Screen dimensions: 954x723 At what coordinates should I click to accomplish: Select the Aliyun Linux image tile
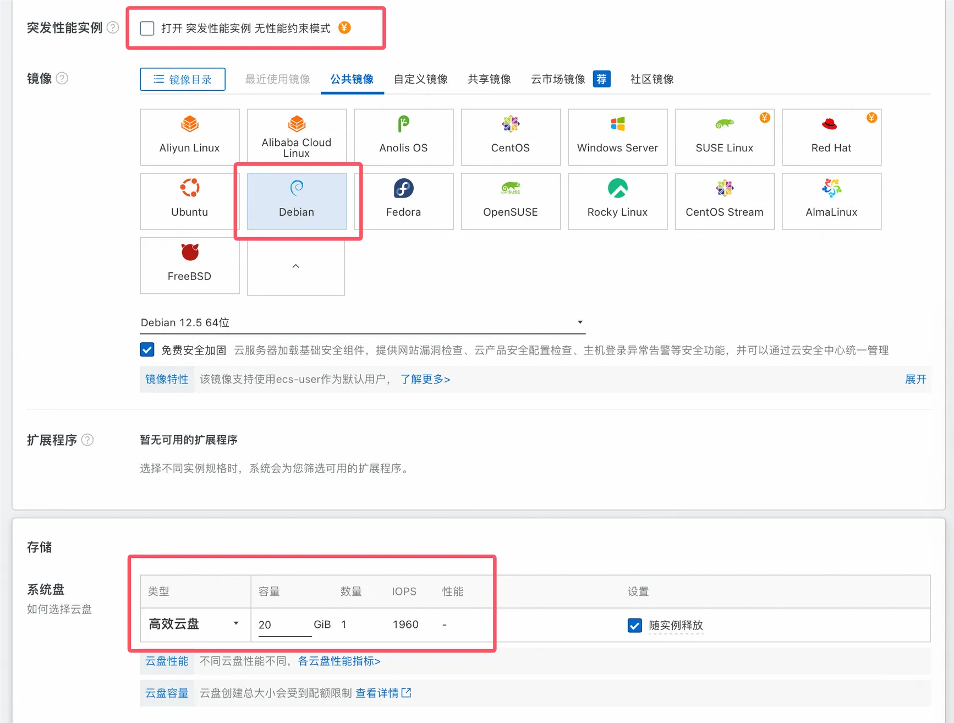[189, 137]
